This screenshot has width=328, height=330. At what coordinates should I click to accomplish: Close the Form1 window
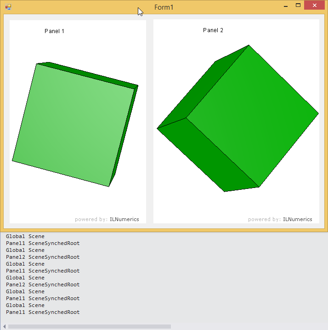(x=314, y=6)
